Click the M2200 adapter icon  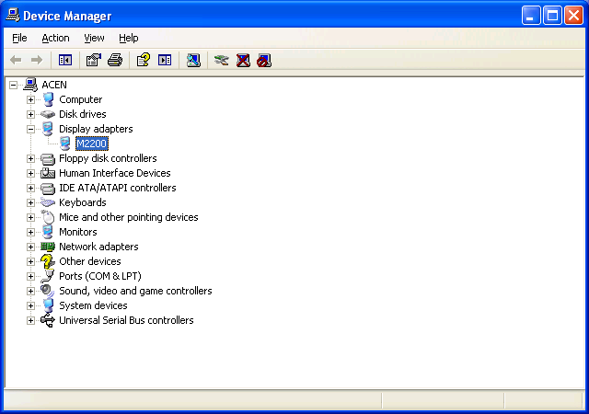(x=65, y=144)
